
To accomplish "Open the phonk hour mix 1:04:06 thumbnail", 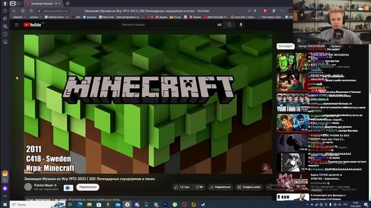I will point(293,143).
